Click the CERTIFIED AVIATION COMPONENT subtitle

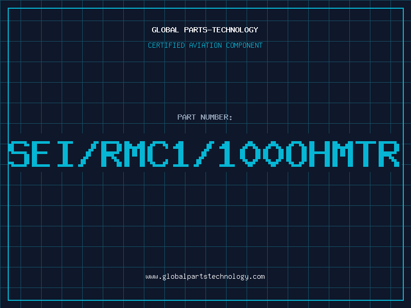[205, 45]
